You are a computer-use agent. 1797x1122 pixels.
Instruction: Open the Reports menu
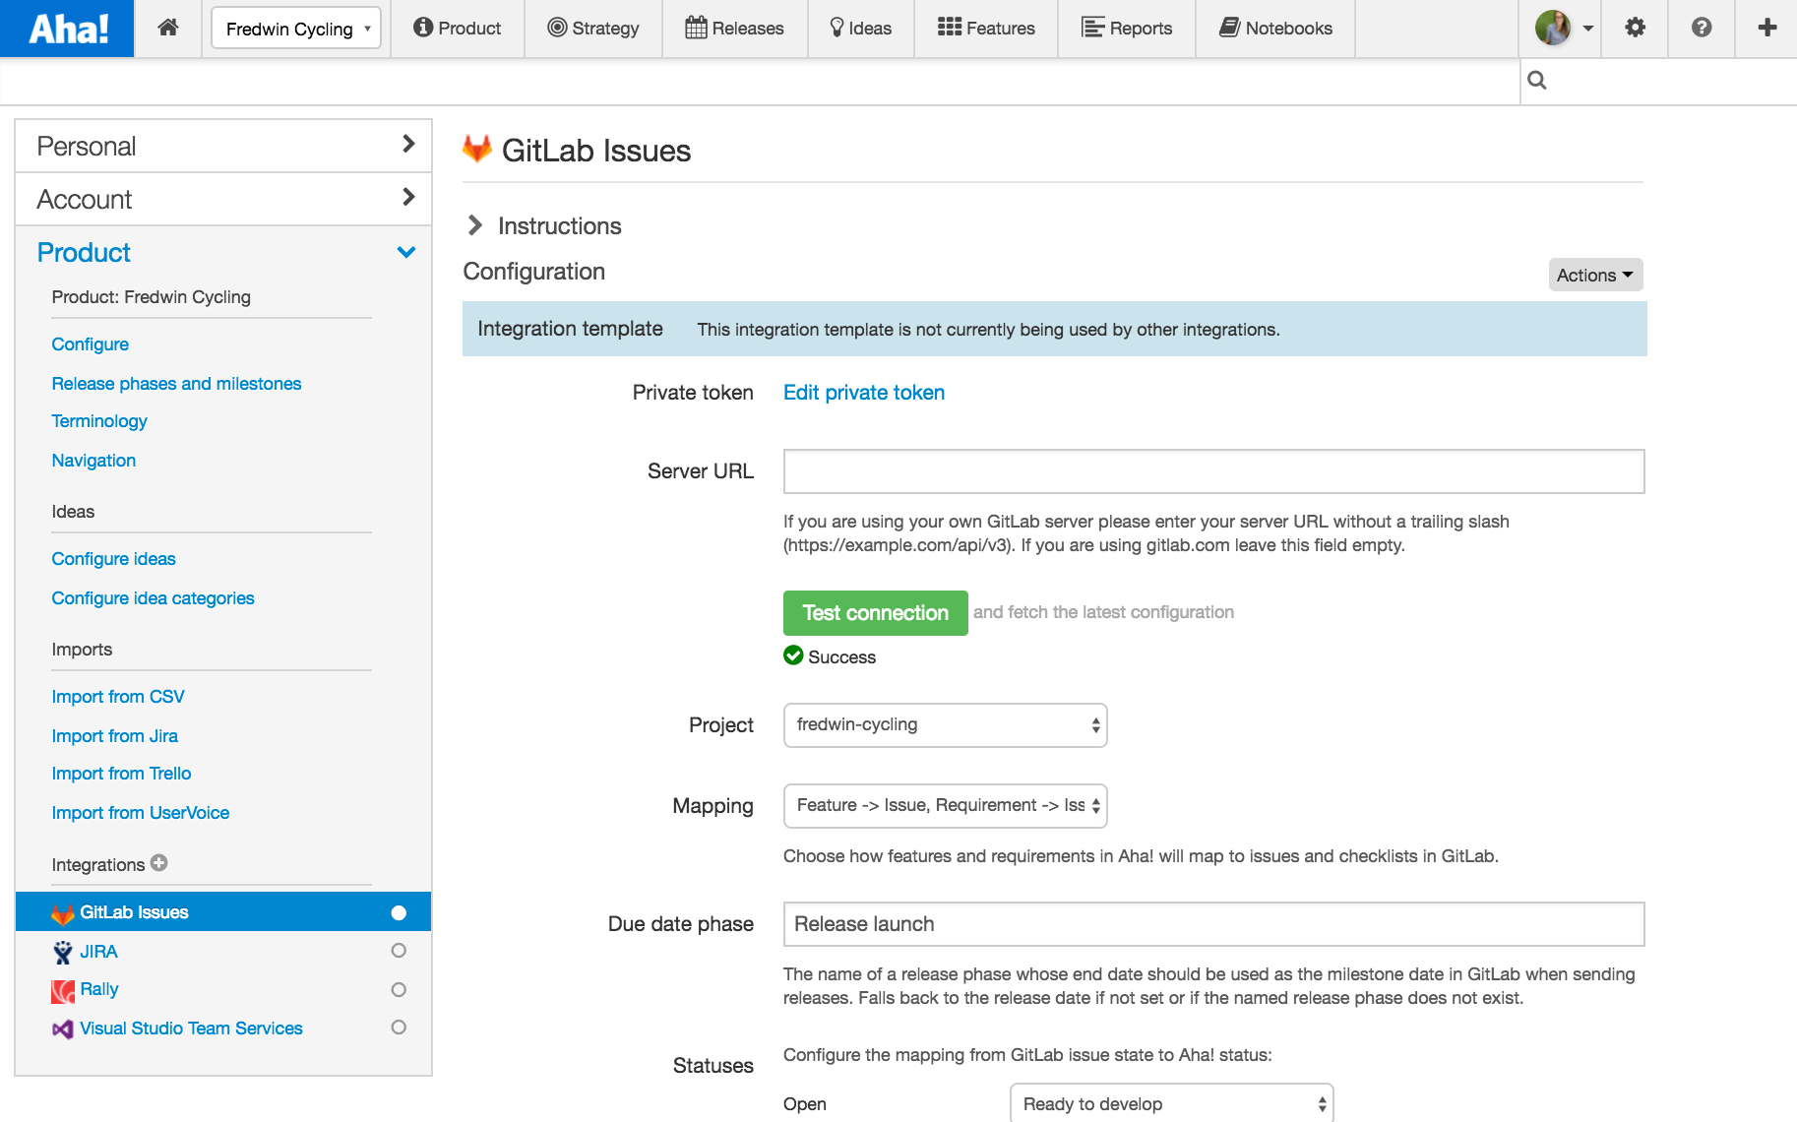click(x=1127, y=29)
